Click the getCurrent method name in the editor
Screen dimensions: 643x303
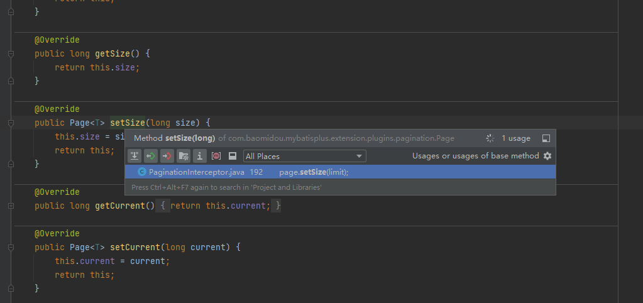[x=120, y=206]
